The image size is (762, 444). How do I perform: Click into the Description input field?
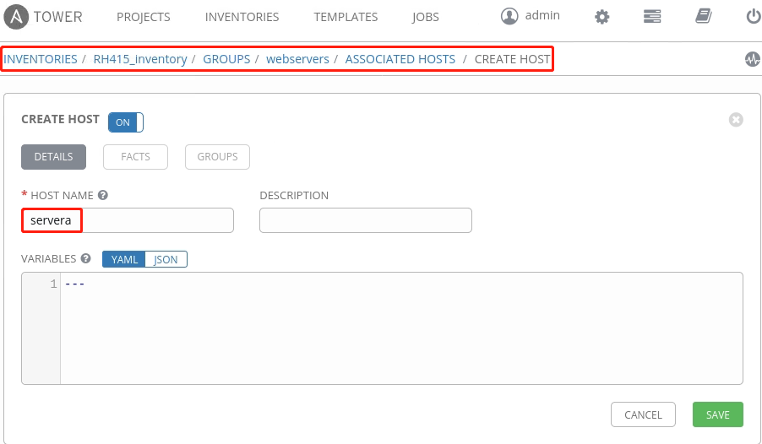[x=365, y=220]
